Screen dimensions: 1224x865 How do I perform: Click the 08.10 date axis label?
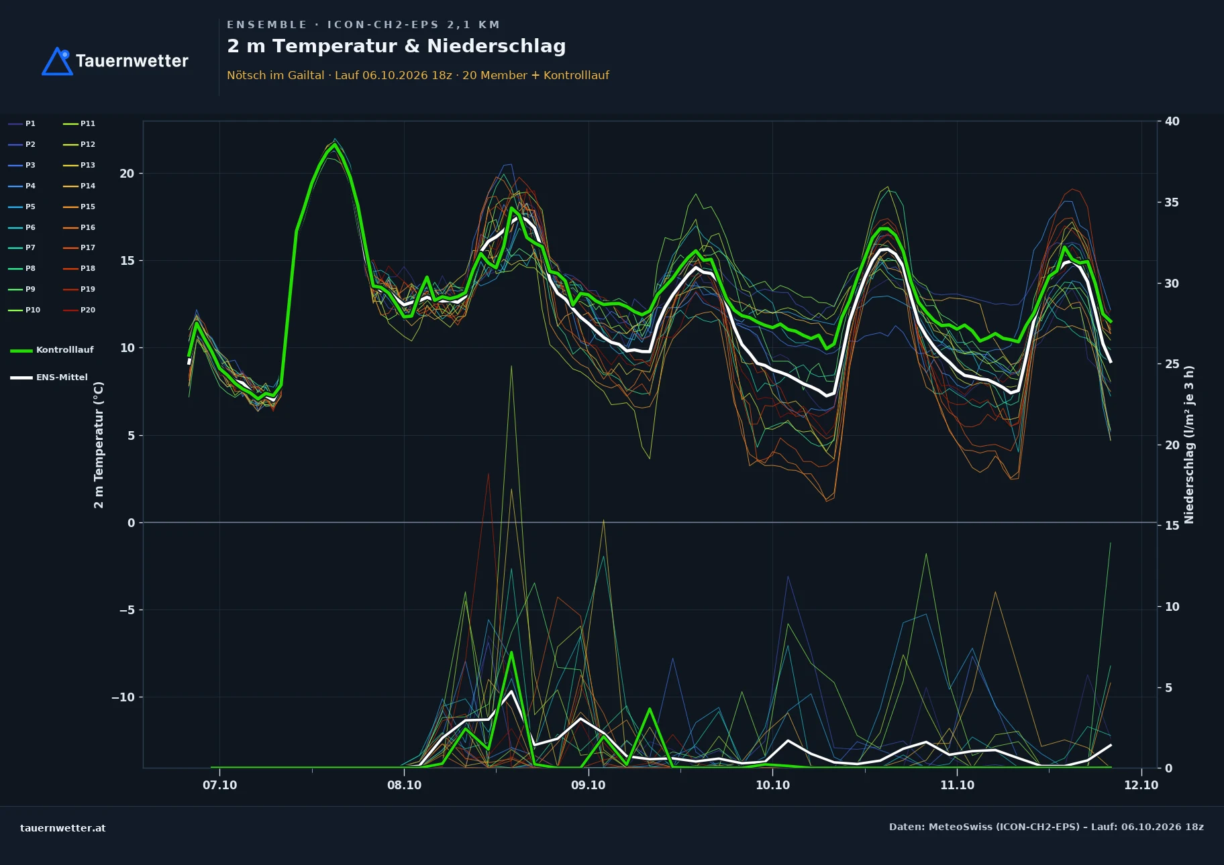[x=404, y=785]
